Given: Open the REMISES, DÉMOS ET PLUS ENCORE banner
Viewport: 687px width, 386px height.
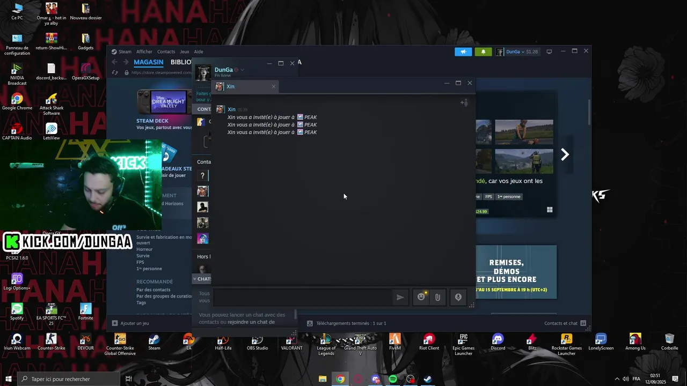Looking at the screenshot, I should (516, 272).
